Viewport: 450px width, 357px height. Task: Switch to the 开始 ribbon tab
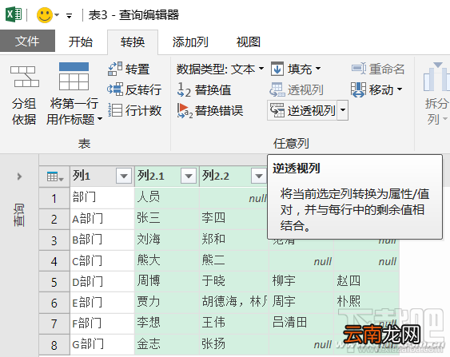point(81,42)
